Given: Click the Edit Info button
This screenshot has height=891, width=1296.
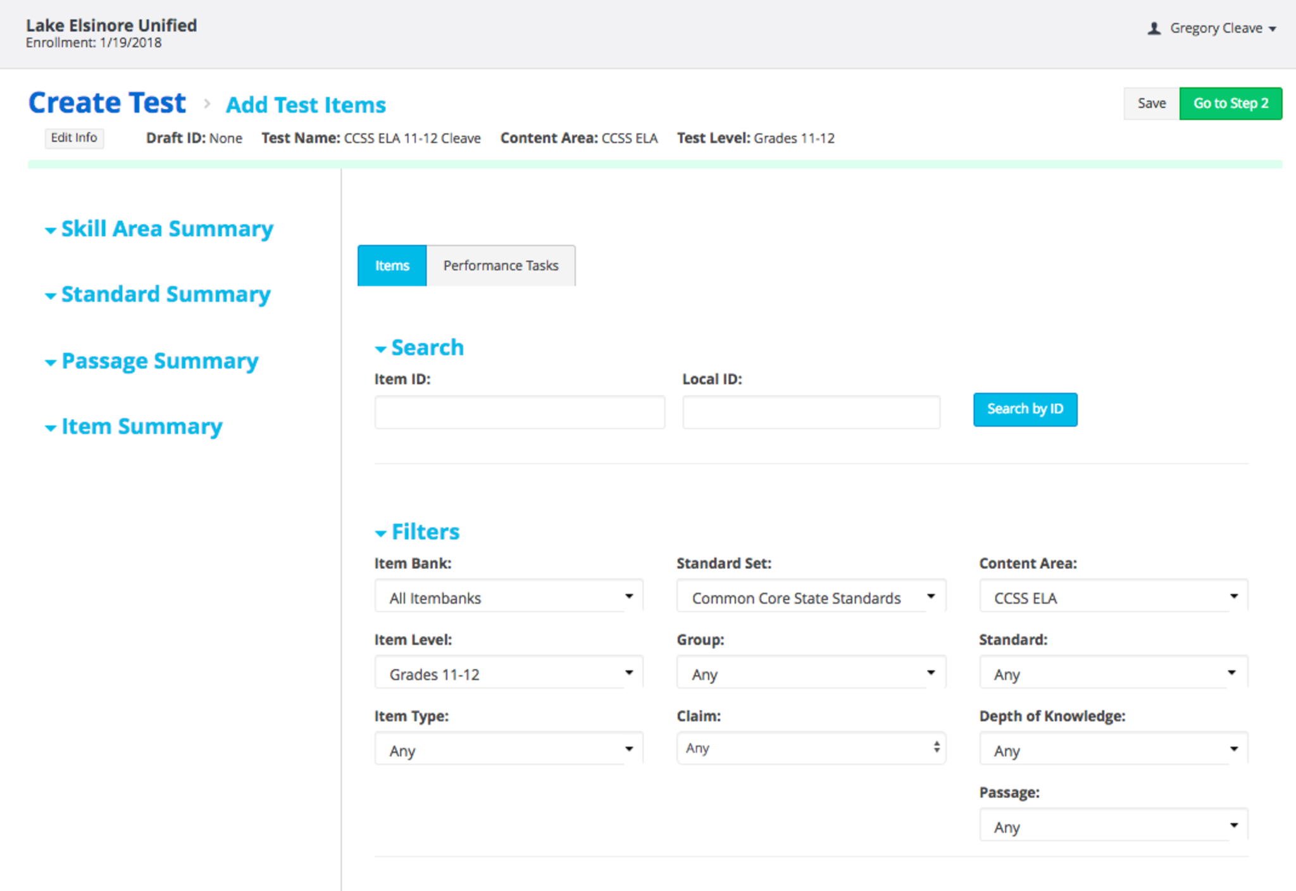Looking at the screenshot, I should click(74, 138).
